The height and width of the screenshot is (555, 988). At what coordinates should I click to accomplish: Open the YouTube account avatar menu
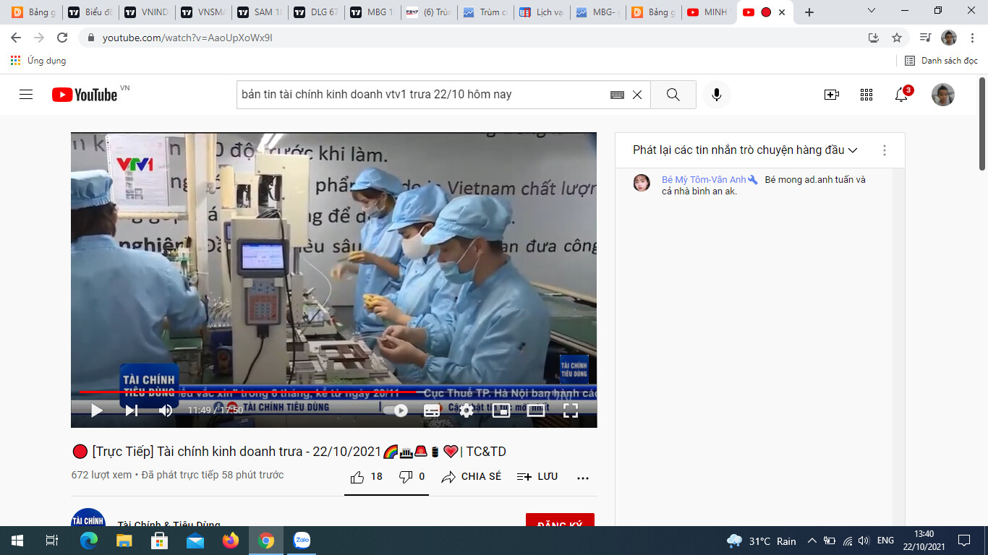943,95
